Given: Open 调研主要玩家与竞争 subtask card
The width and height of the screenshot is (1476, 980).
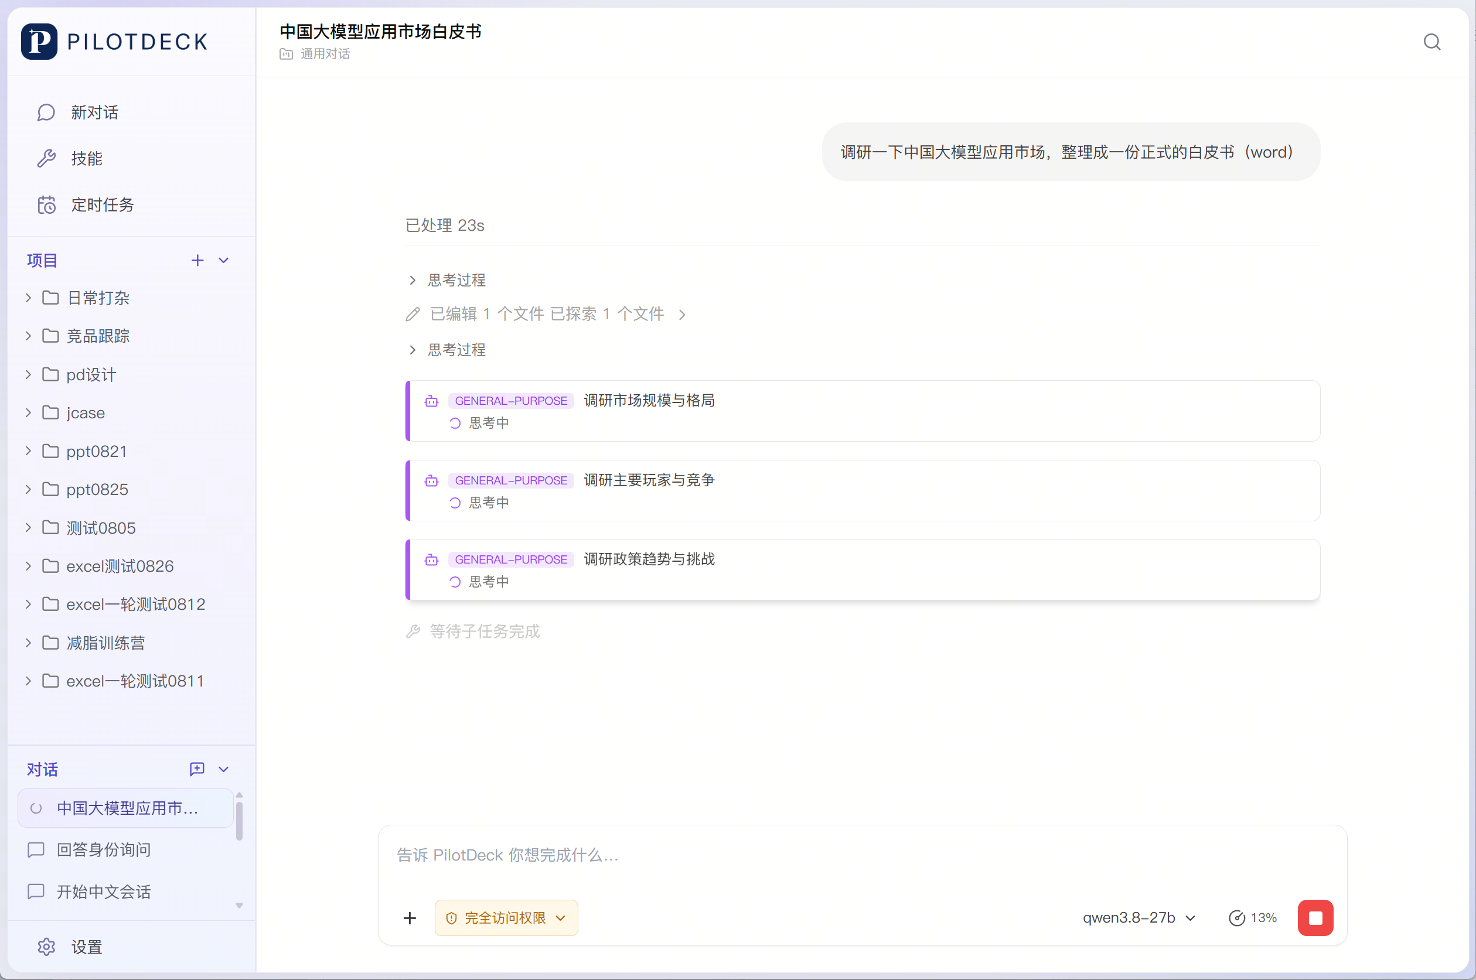Looking at the screenshot, I should click(863, 491).
